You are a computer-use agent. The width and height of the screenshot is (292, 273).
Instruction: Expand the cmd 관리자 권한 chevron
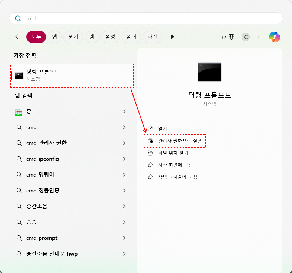click(124, 143)
